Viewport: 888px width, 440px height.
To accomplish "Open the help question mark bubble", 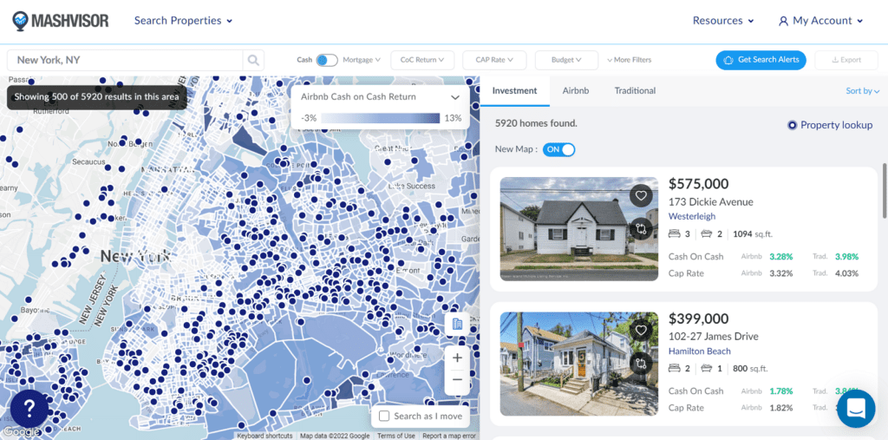I will 29,408.
